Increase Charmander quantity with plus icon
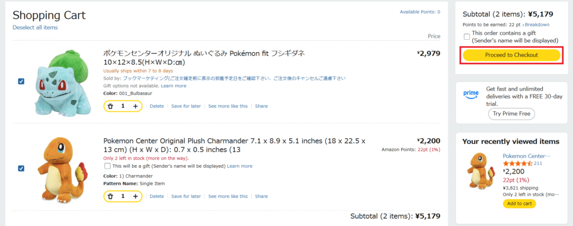Image resolution: width=573 pixels, height=226 pixels. coord(135,196)
